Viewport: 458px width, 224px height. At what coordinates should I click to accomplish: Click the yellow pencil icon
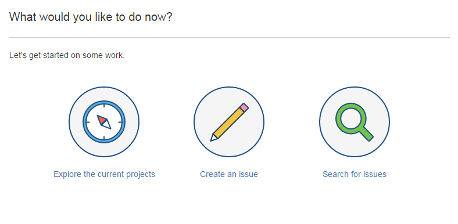tap(230, 122)
